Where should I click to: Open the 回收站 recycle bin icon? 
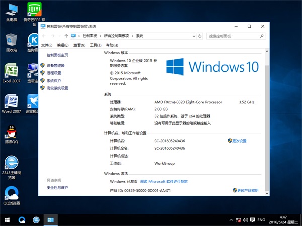11,41
